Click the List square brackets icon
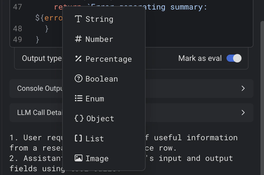Screen dimensions: 264x175 pos(78,138)
